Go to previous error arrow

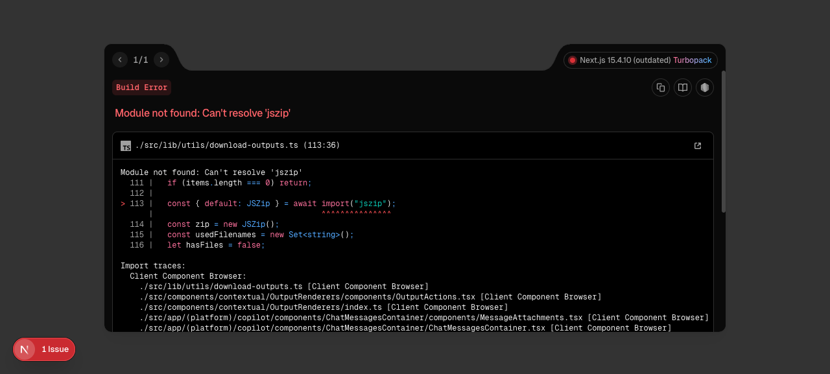120,60
